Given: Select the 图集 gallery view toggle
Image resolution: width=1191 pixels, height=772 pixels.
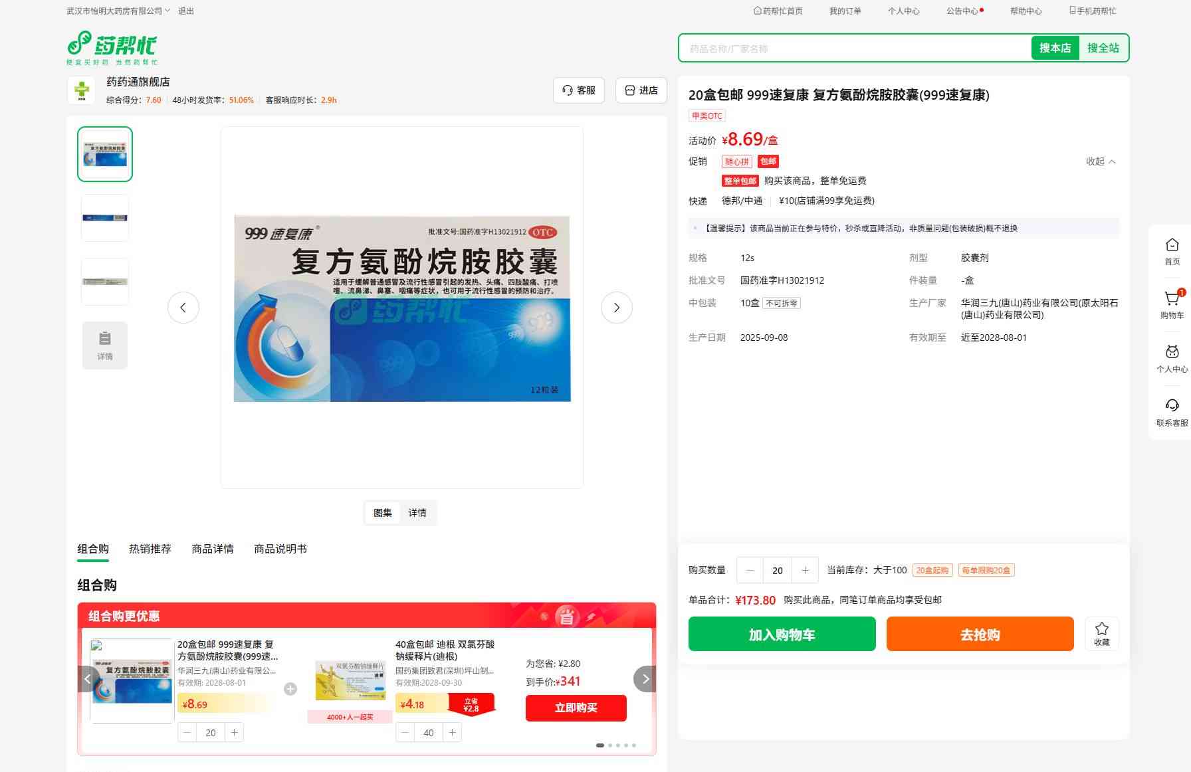Looking at the screenshot, I should 383,513.
